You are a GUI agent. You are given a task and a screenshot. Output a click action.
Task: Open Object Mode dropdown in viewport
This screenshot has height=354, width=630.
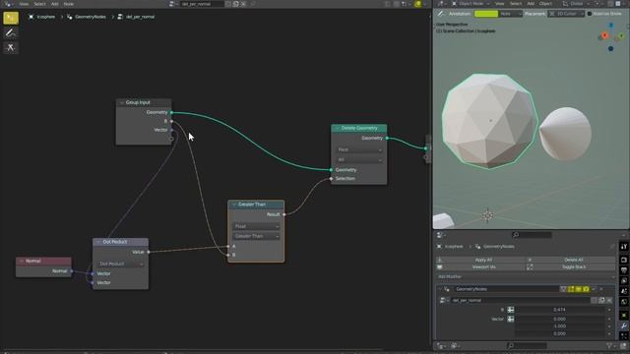click(x=471, y=4)
